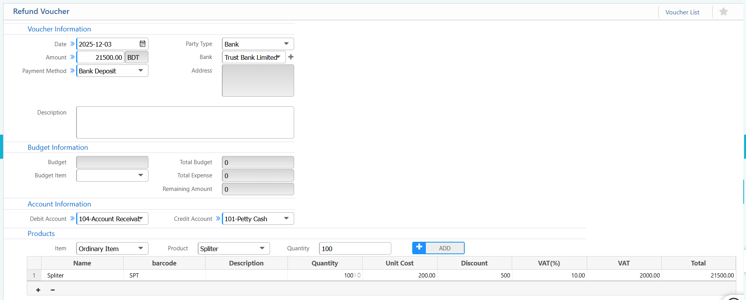
Task: Open the Item type dropdown
Action: [x=141, y=248]
